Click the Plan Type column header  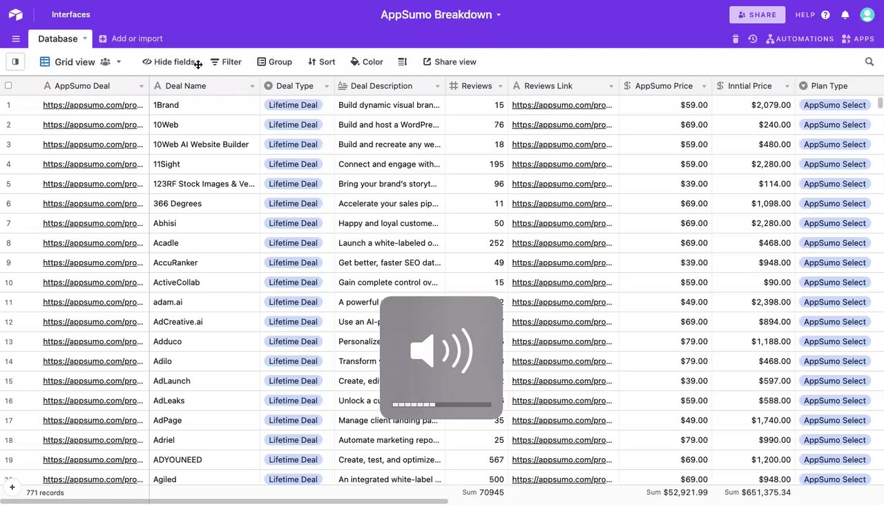(x=839, y=86)
